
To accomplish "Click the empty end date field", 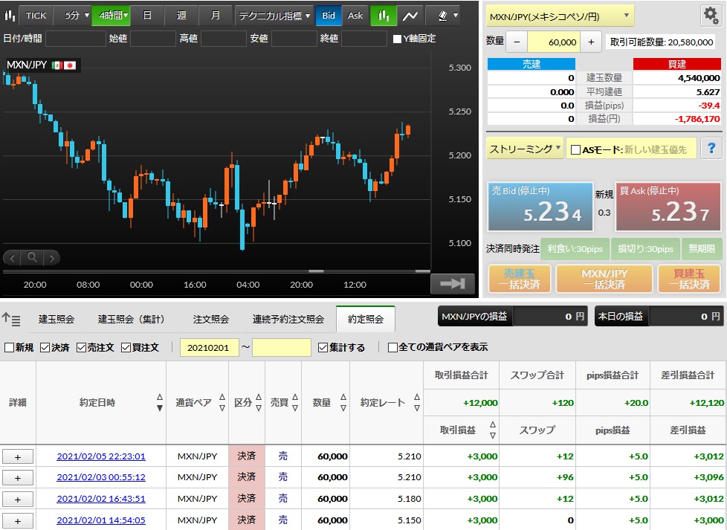I will 282,347.
